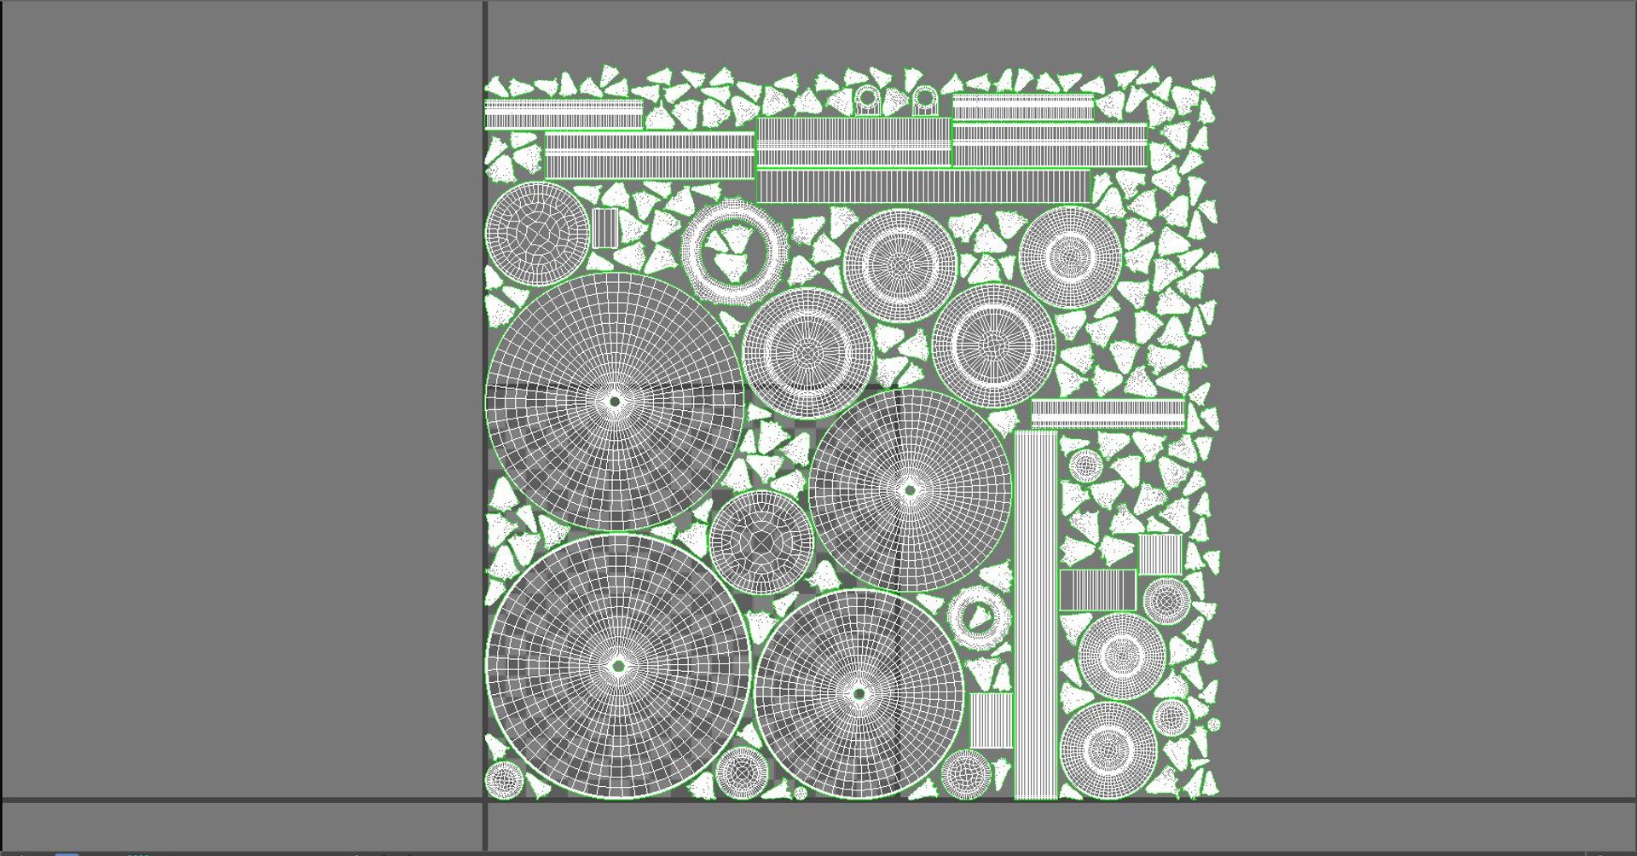The height and width of the screenshot is (856, 1637).
Task: Click the longest horizontal striped UV strip
Action: coord(923,186)
